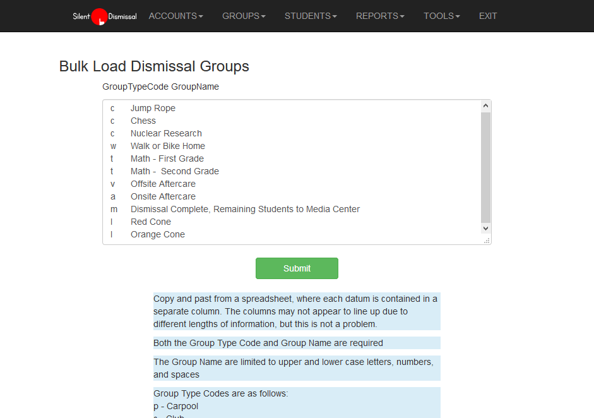Screen dimensions: 594x418
Task: Expand the GROUPS menu
Action: pos(244,16)
